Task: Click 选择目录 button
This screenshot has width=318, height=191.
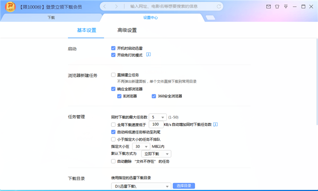Action: (x=184, y=186)
